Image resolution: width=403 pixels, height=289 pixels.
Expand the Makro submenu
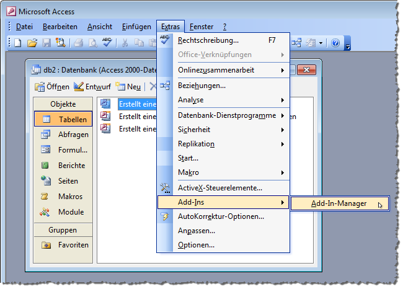(223, 172)
